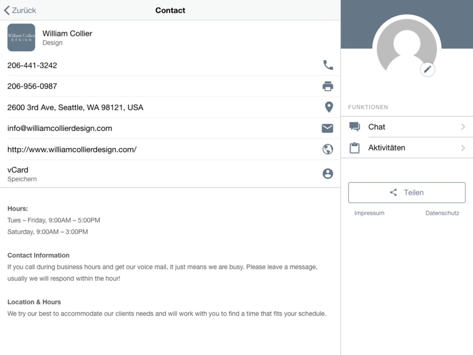Screen dimensions: 473x355
Task: Open the website globe icon
Action: coord(328,149)
